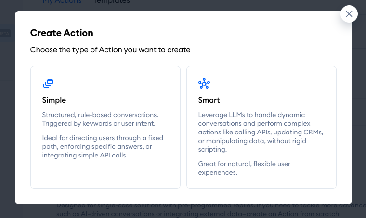
Task: Switch to the My Actions tab
Action: point(62,2)
